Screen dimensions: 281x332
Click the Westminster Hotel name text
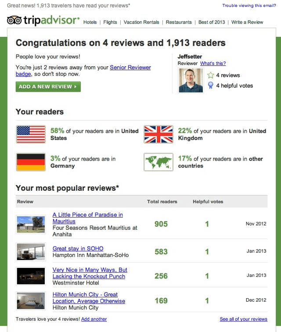coord(76,283)
